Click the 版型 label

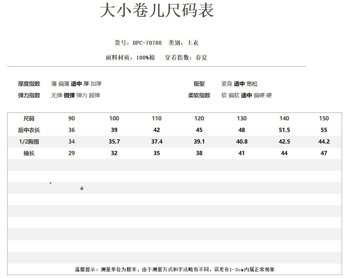[x=199, y=84]
